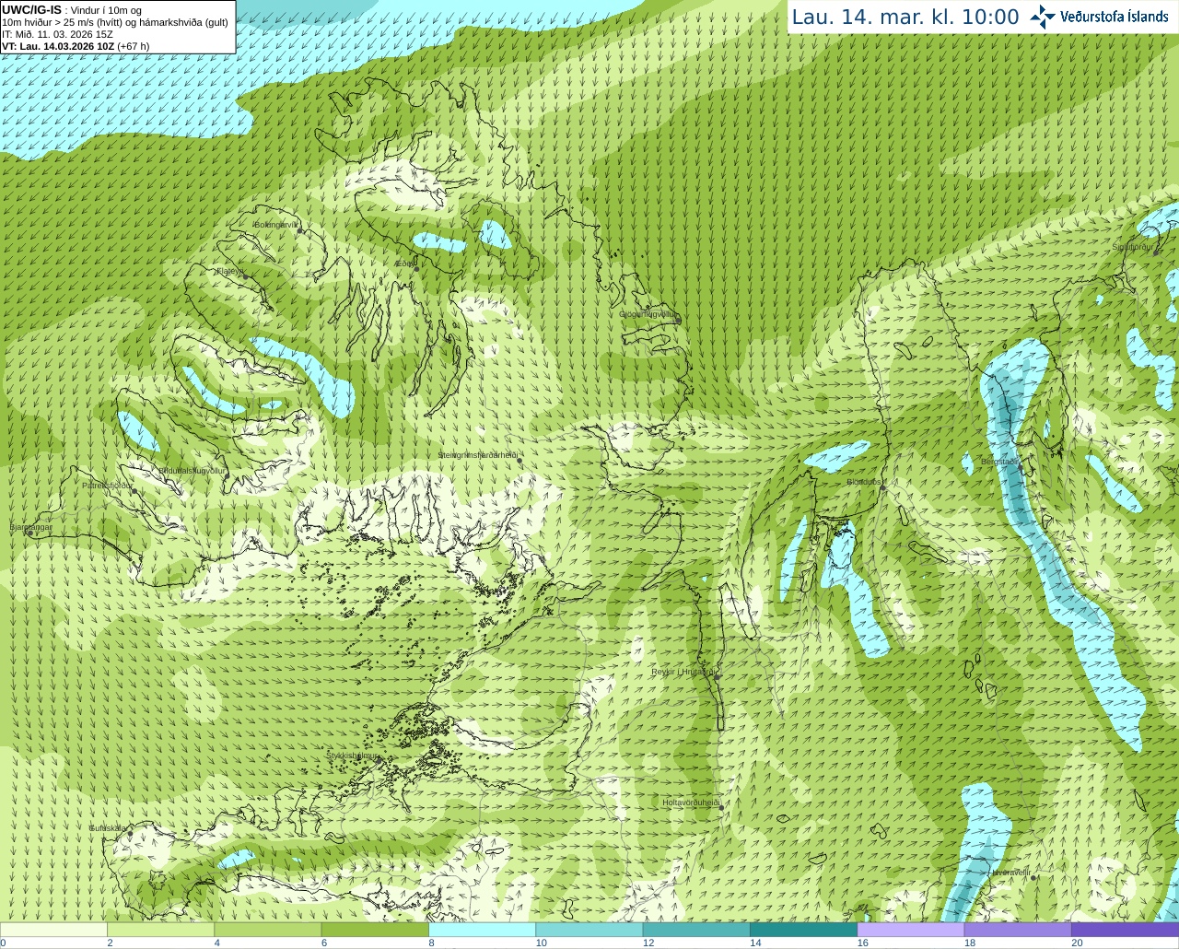Click the forecast time 'Lau. 14. mar. kl. 10:00'
1179x949 pixels.
click(905, 18)
